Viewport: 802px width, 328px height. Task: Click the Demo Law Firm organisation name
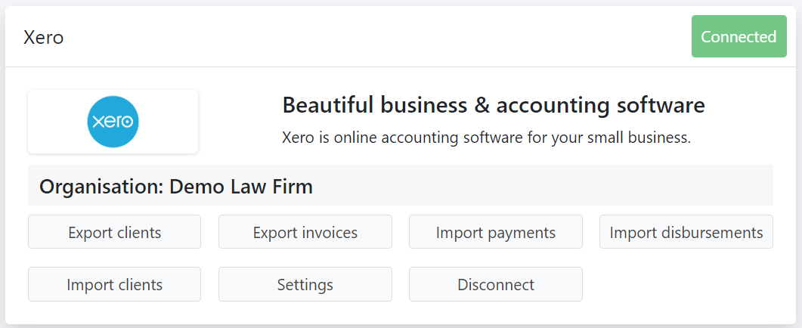[241, 187]
